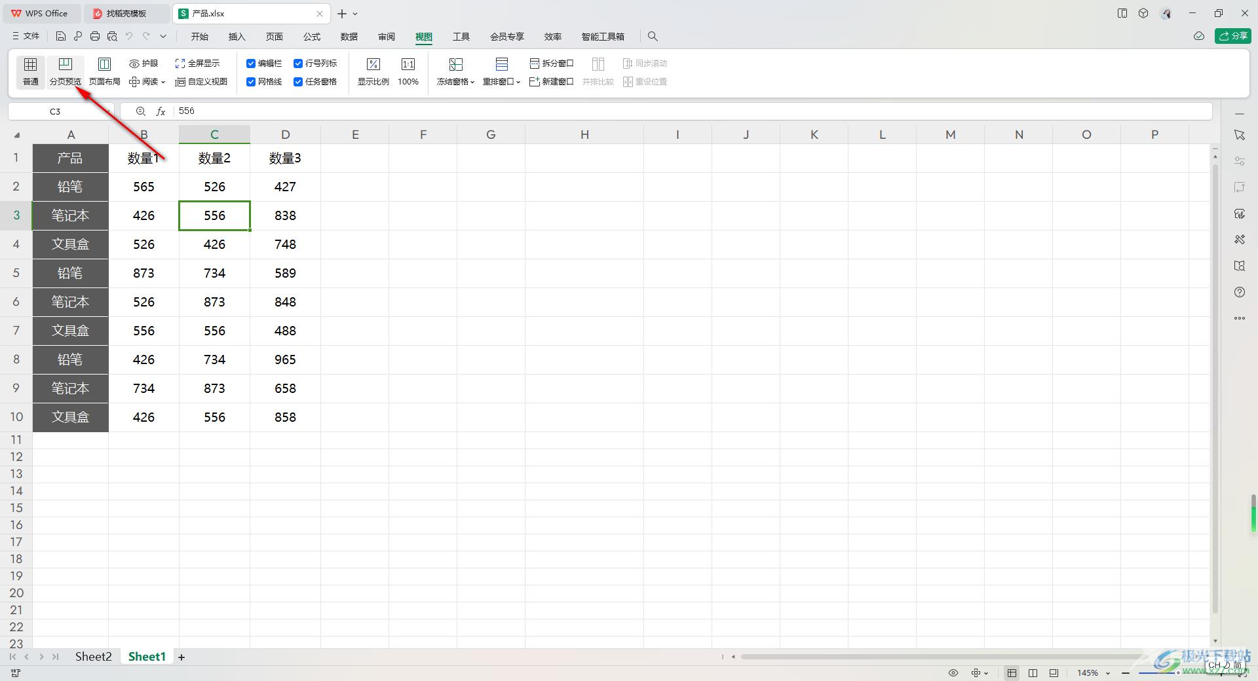Click the eye protection icon in status bar
The image size is (1258, 681).
pos(953,672)
